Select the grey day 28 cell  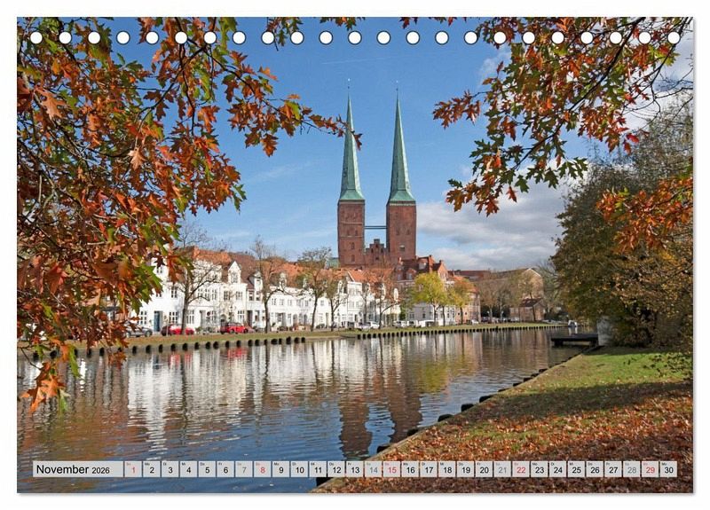point(632,469)
